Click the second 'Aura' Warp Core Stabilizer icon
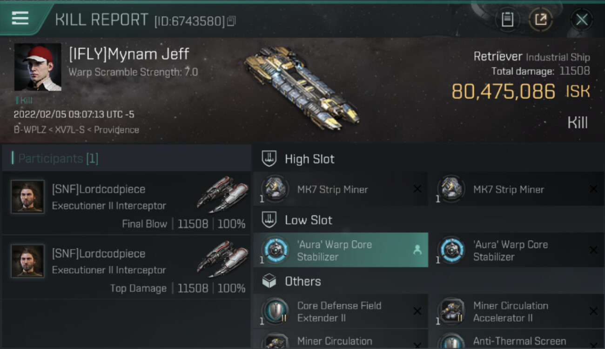 451,250
